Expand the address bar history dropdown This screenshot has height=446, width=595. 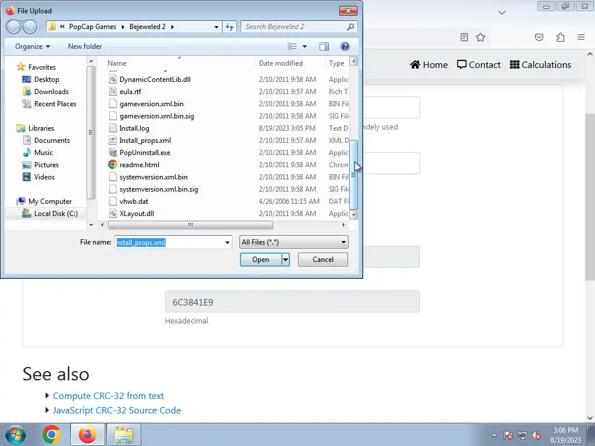[x=216, y=27]
